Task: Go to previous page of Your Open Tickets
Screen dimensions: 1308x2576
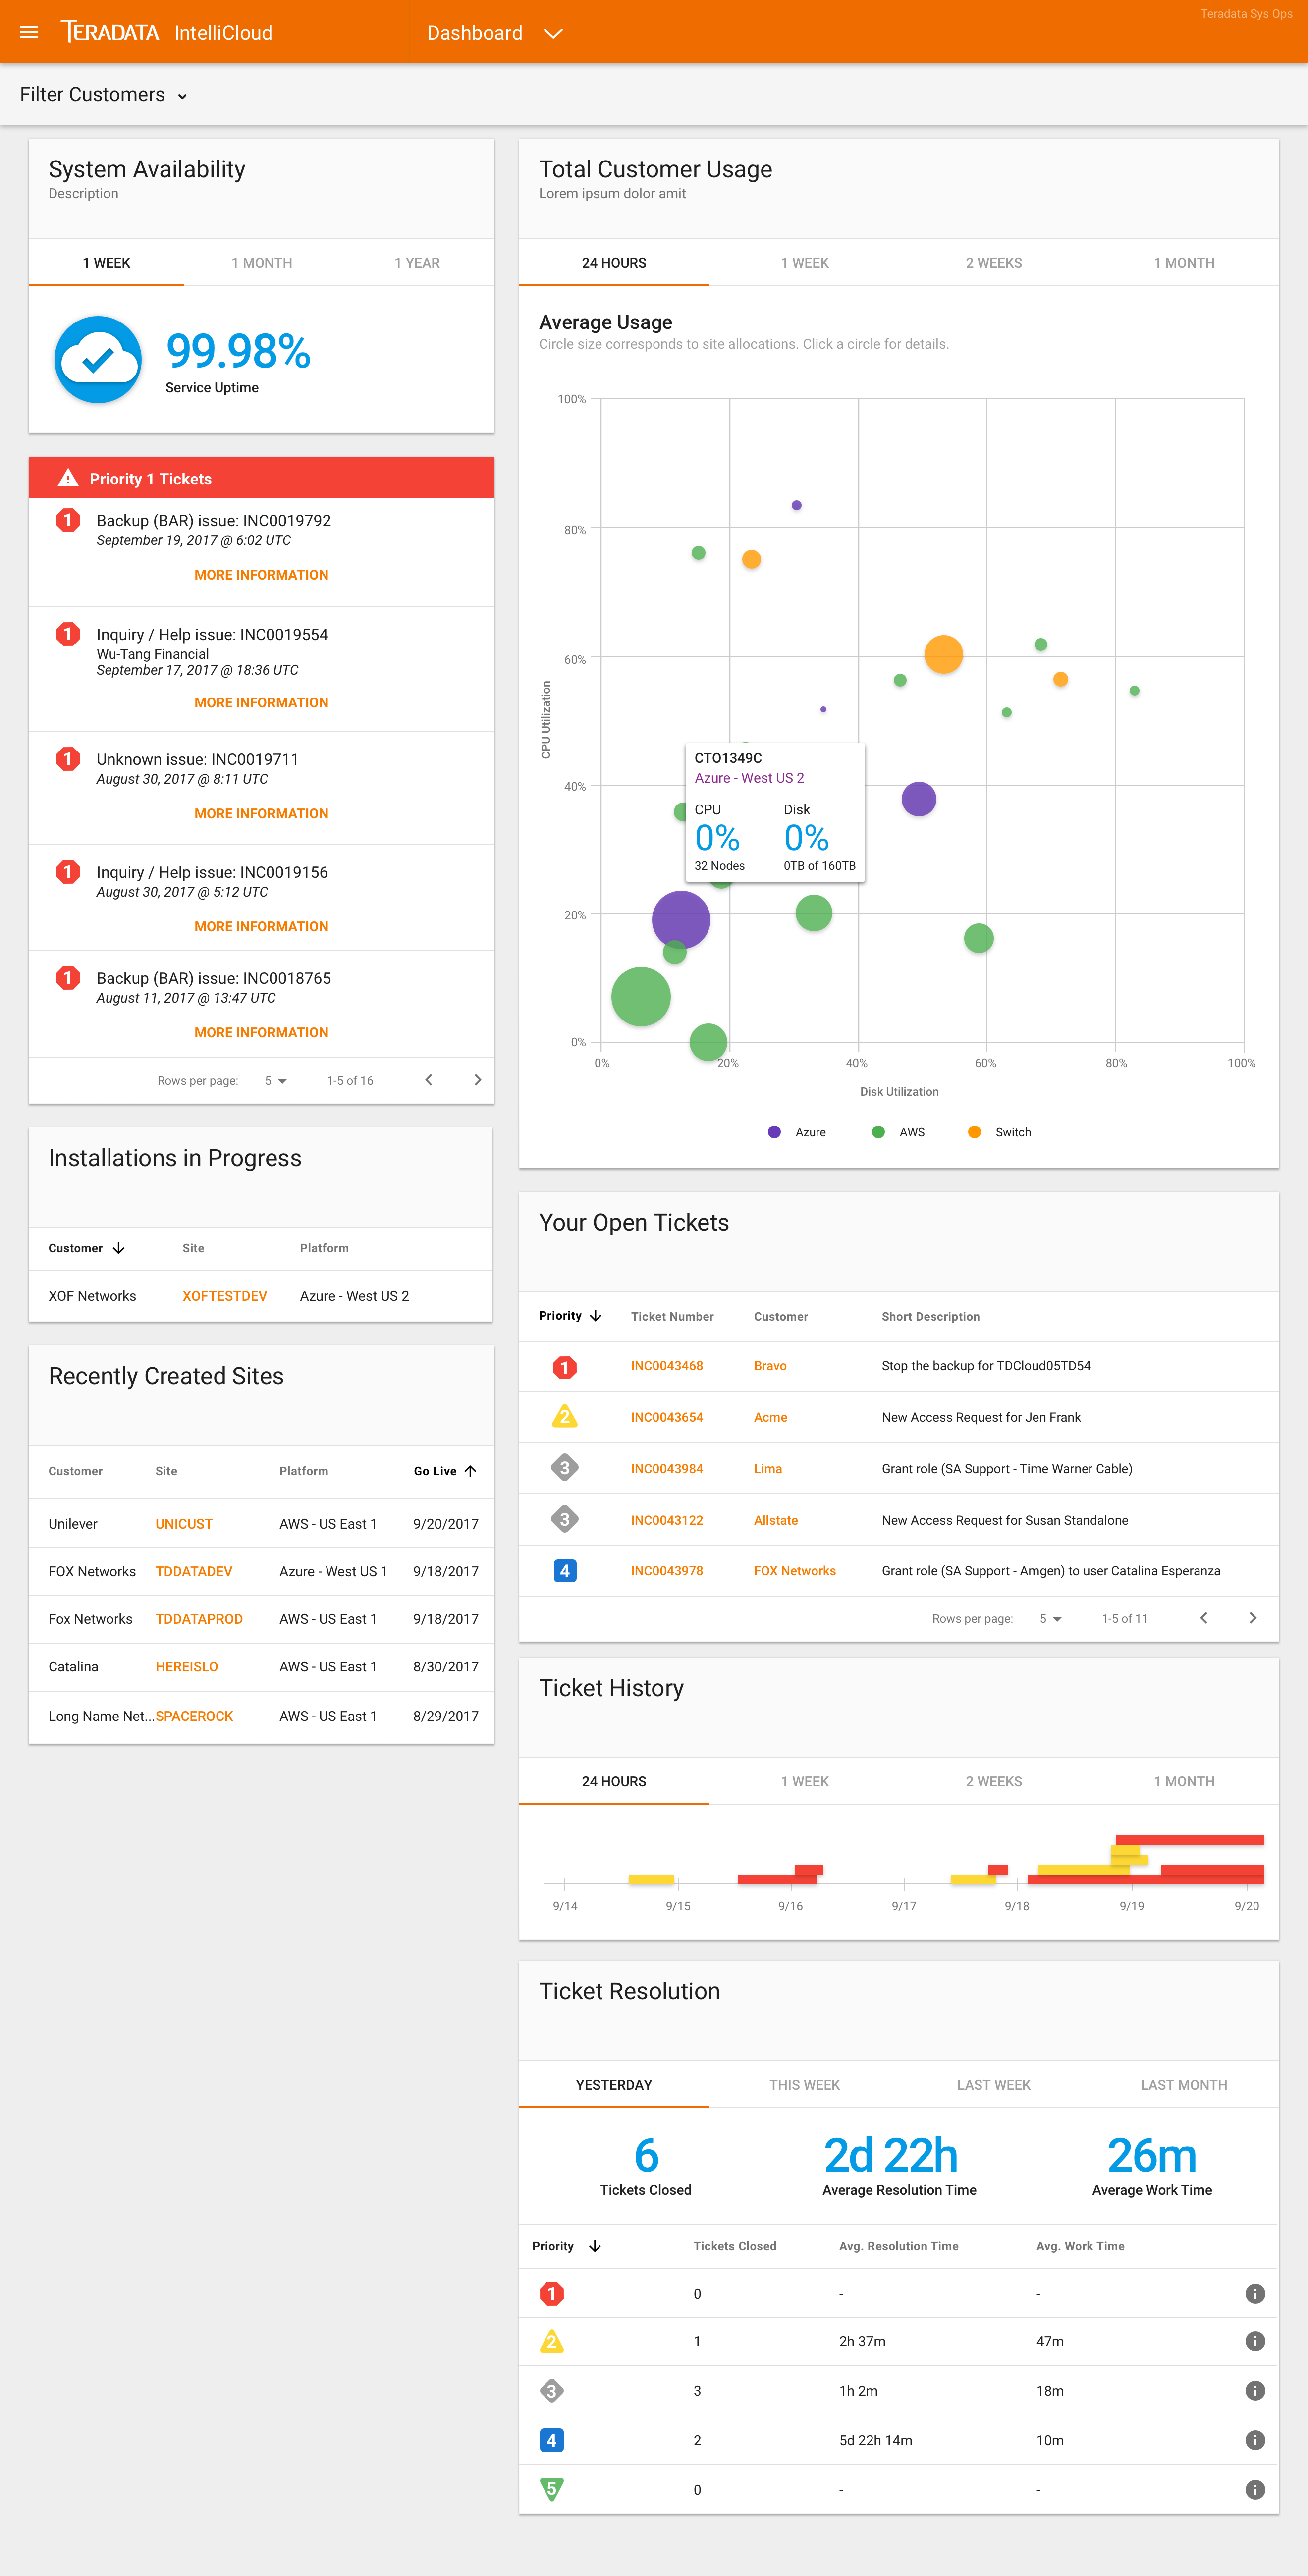Action: (1204, 1618)
